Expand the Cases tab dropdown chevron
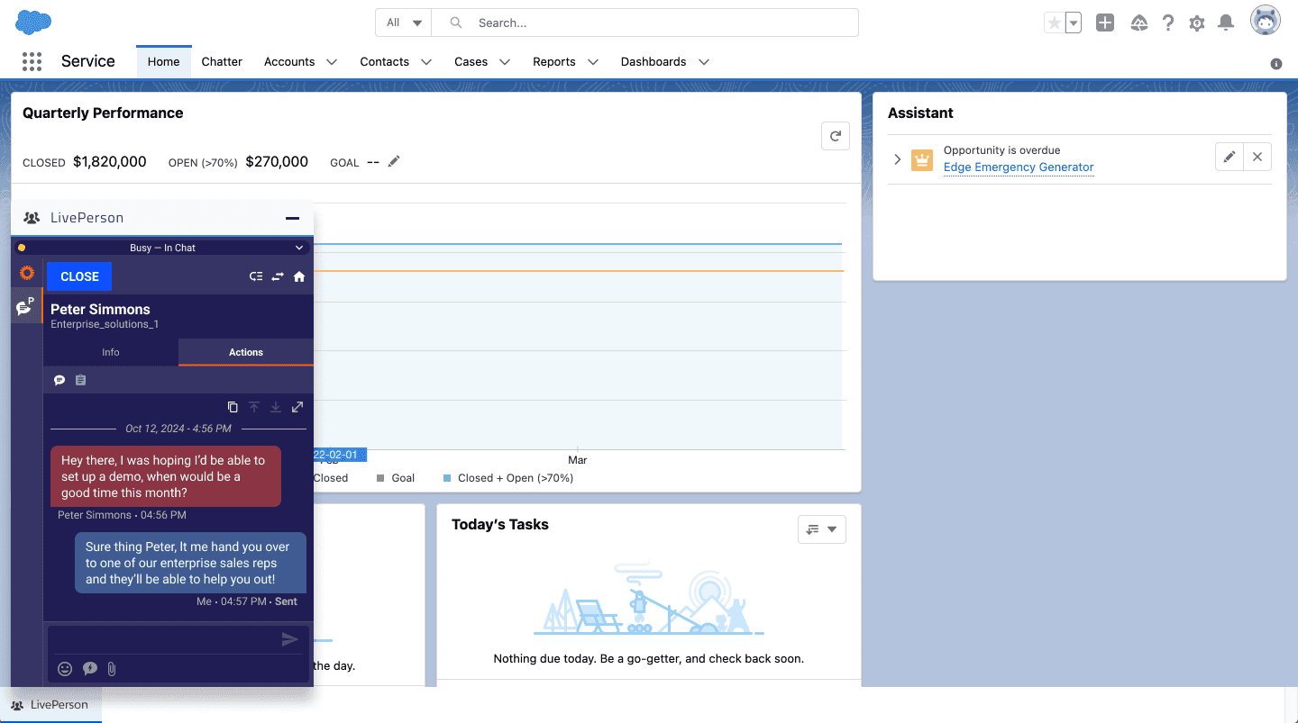 (x=505, y=62)
